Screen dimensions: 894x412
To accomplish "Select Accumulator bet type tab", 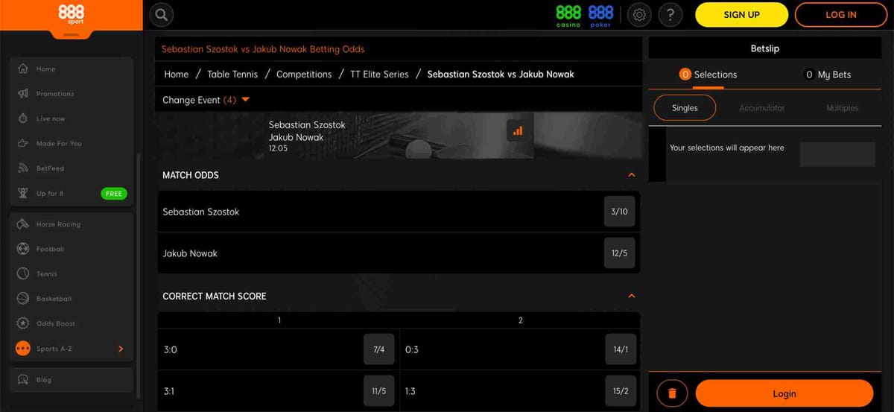I will click(761, 108).
